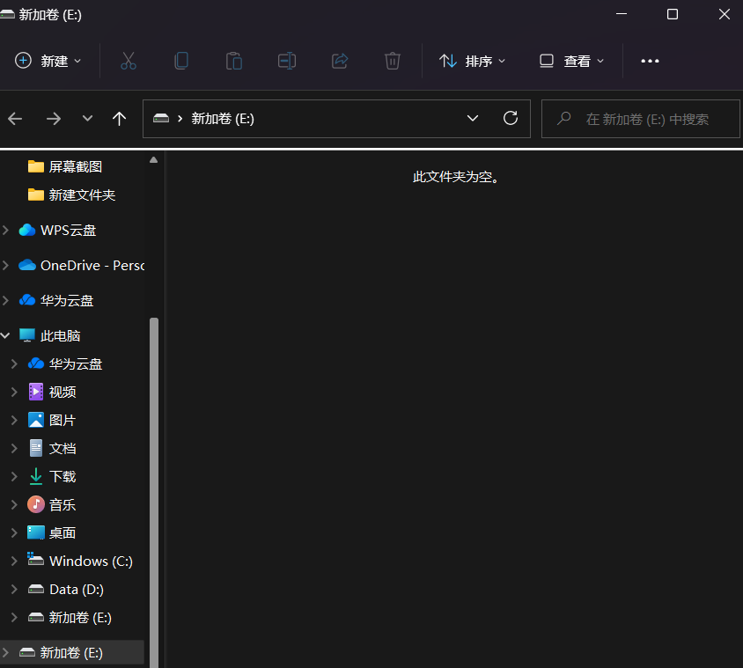Screen dimensions: 743x668
Task: Expand the Windows (C:) drive tree
Action: (14, 561)
